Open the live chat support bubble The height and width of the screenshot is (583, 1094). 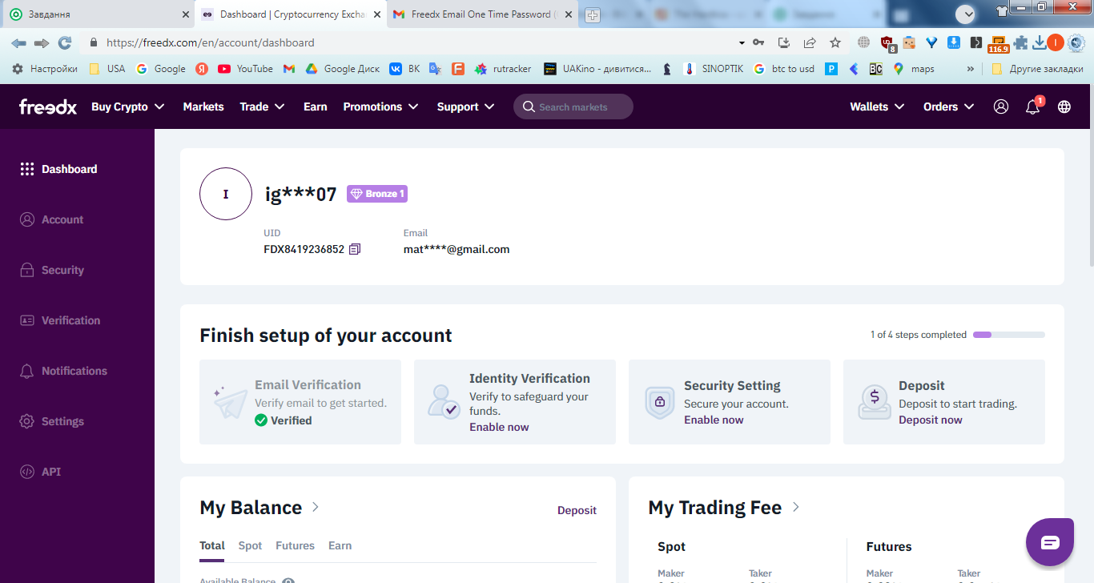point(1050,542)
